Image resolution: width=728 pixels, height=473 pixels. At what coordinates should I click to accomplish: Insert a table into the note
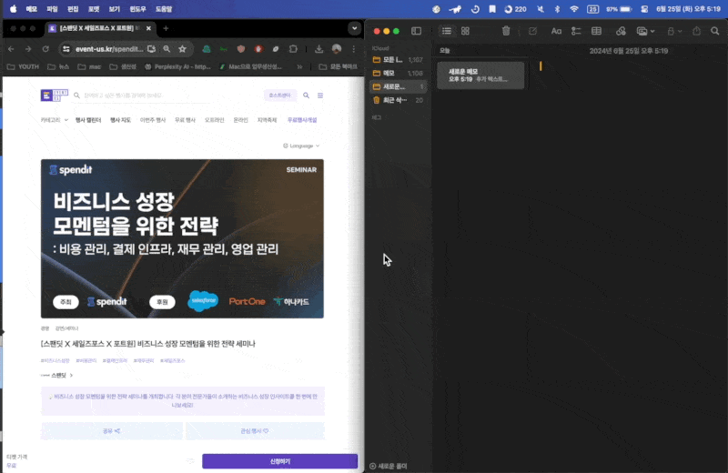pyautogui.click(x=597, y=31)
